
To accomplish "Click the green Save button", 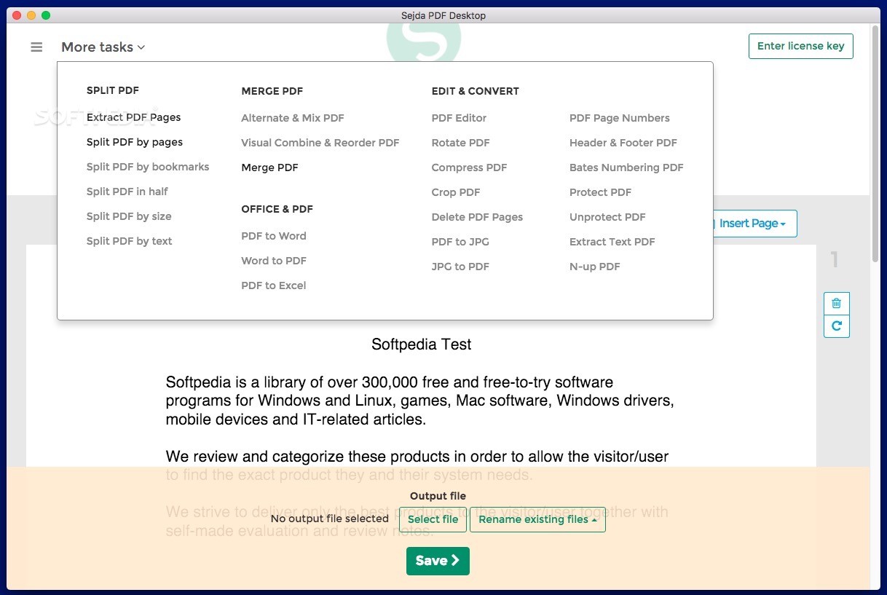I will click(438, 561).
